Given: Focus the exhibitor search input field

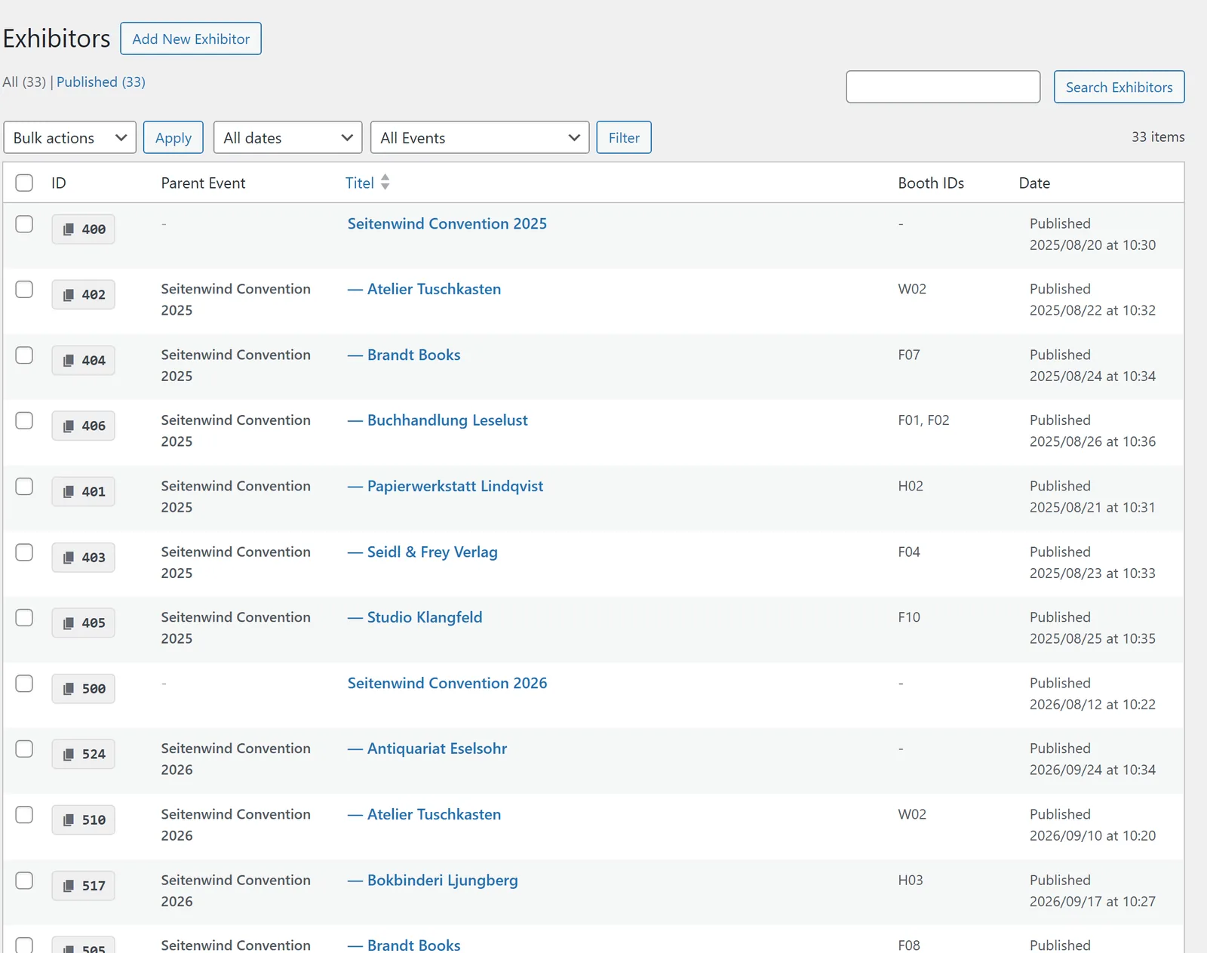Looking at the screenshot, I should (x=943, y=87).
